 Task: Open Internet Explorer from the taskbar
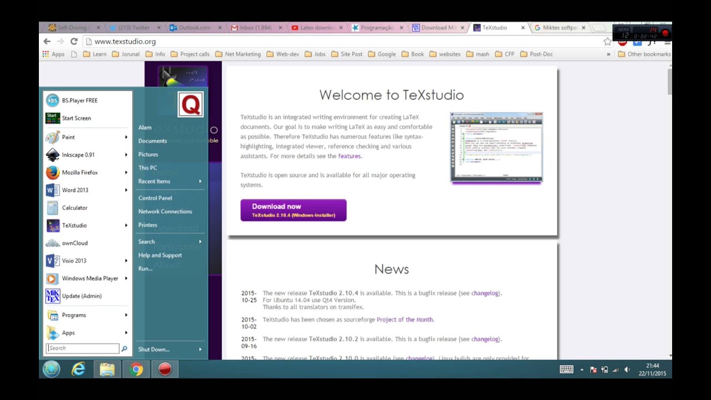pyautogui.click(x=78, y=369)
